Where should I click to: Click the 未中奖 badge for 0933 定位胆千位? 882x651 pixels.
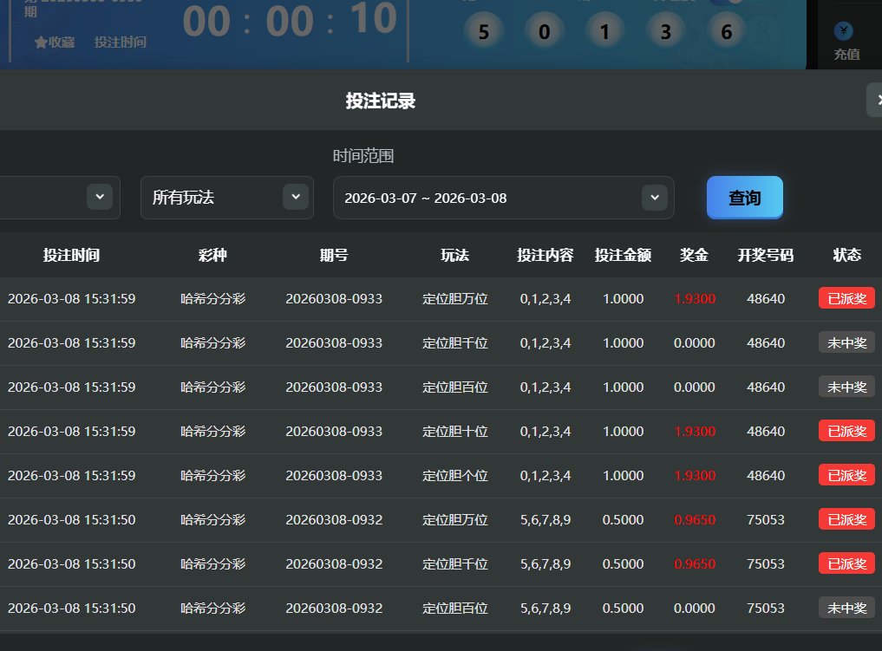click(x=846, y=342)
